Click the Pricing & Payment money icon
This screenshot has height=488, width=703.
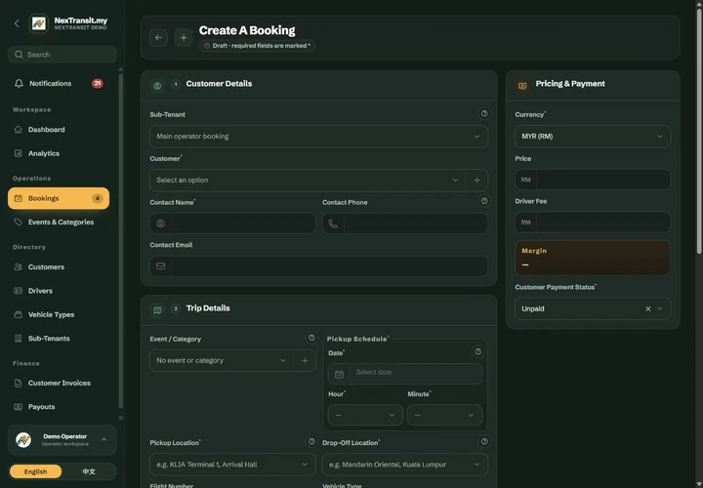pyautogui.click(x=522, y=86)
